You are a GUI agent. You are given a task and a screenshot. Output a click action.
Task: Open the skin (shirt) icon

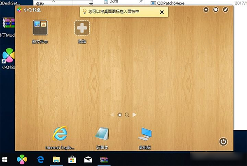tap(216, 10)
